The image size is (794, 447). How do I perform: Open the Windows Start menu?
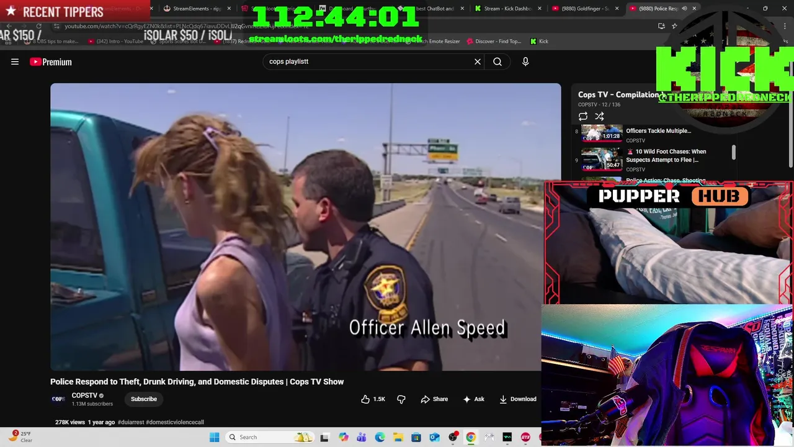[215, 437]
